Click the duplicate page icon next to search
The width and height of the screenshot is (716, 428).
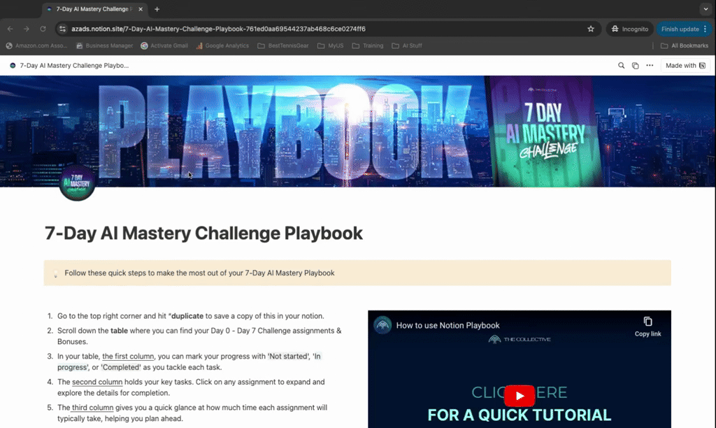point(634,65)
